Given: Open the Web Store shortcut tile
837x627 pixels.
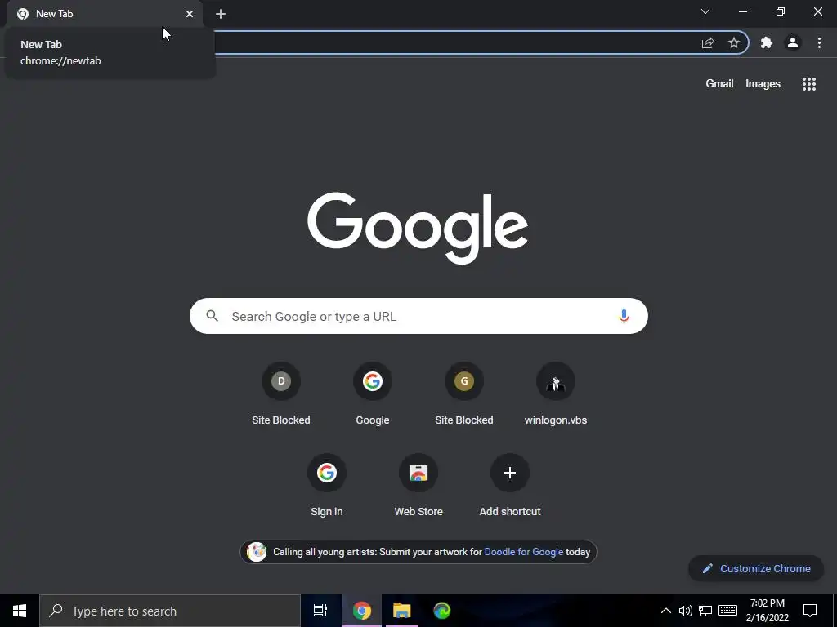Looking at the screenshot, I should pos(418,486).
